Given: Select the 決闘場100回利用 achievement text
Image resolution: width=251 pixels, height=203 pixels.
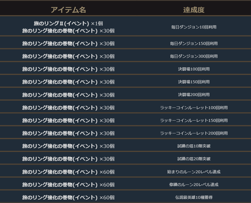Looking at the screenshot, I should point(194,69).
